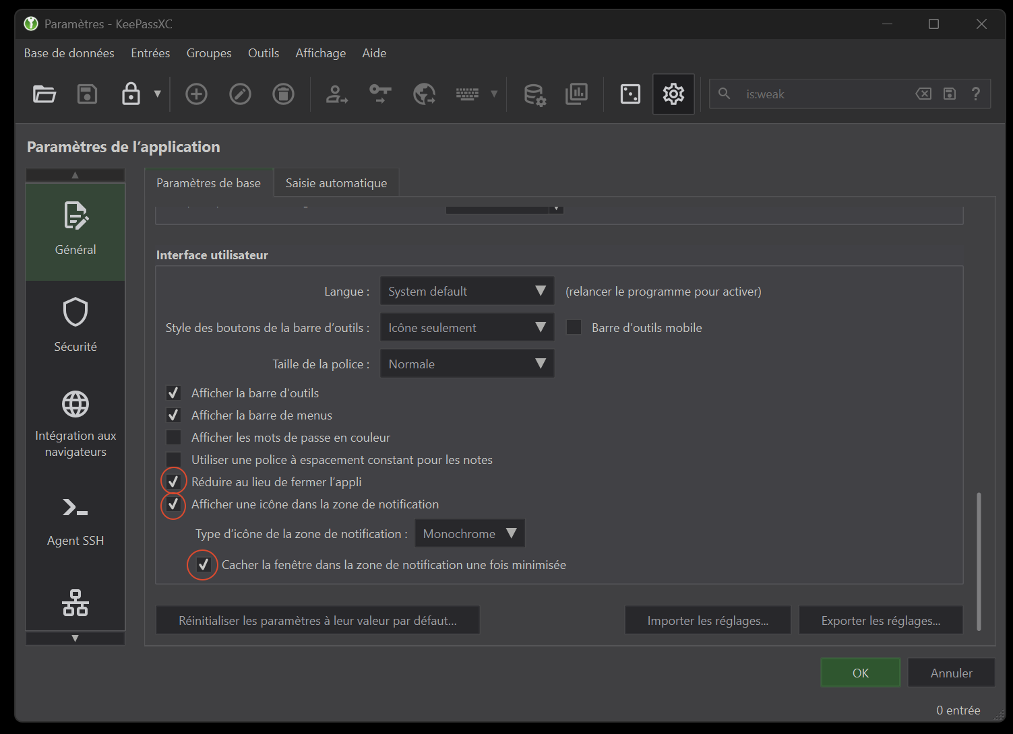Clear the search field text
The image size is (1013, 734).
pyautogui.click(x=923, y=94)
